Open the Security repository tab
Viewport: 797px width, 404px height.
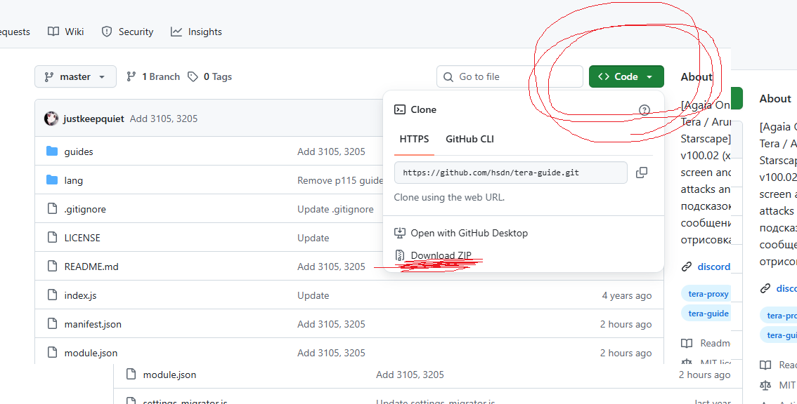coord(127,32)
